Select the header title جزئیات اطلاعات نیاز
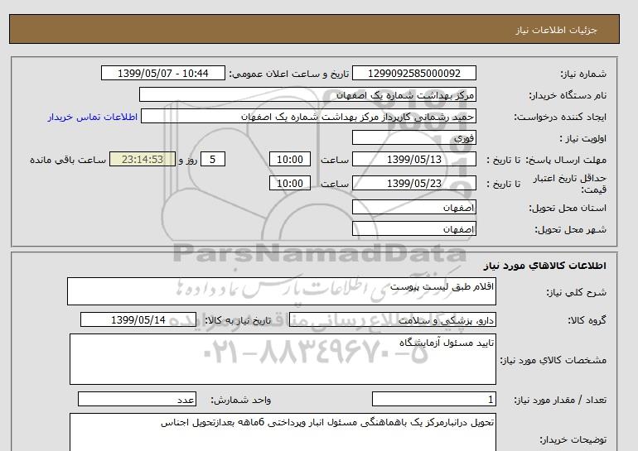The height and width of the screenshot is (451, 638). pos(556,30)
